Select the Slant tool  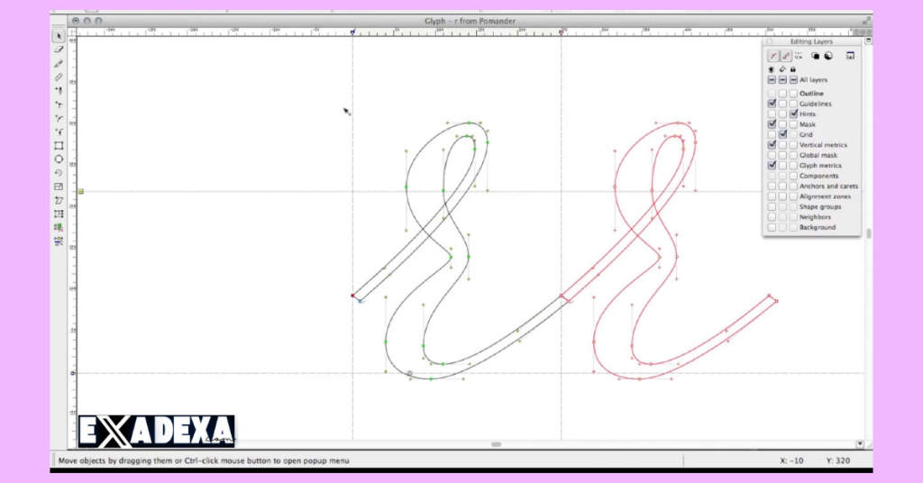point(59,200)
